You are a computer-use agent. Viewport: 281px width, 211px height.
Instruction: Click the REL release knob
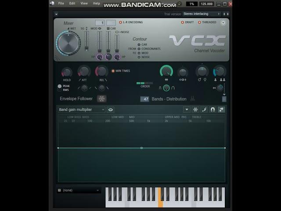tap(101, 71)
